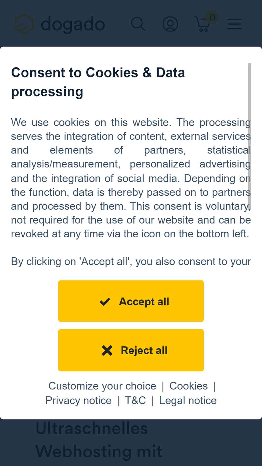Click the Ultraschnelles Webhosting headline
Screen dimensions: 262x466
point(99,440)
